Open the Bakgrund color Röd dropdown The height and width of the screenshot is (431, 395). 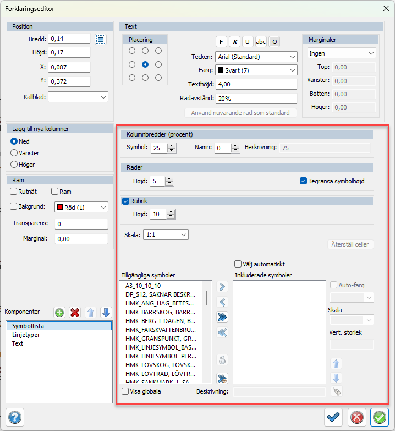point(81,207)
